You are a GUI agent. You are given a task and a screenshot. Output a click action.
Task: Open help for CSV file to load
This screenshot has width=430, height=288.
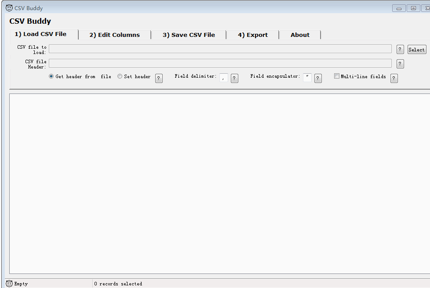[400, 50]
